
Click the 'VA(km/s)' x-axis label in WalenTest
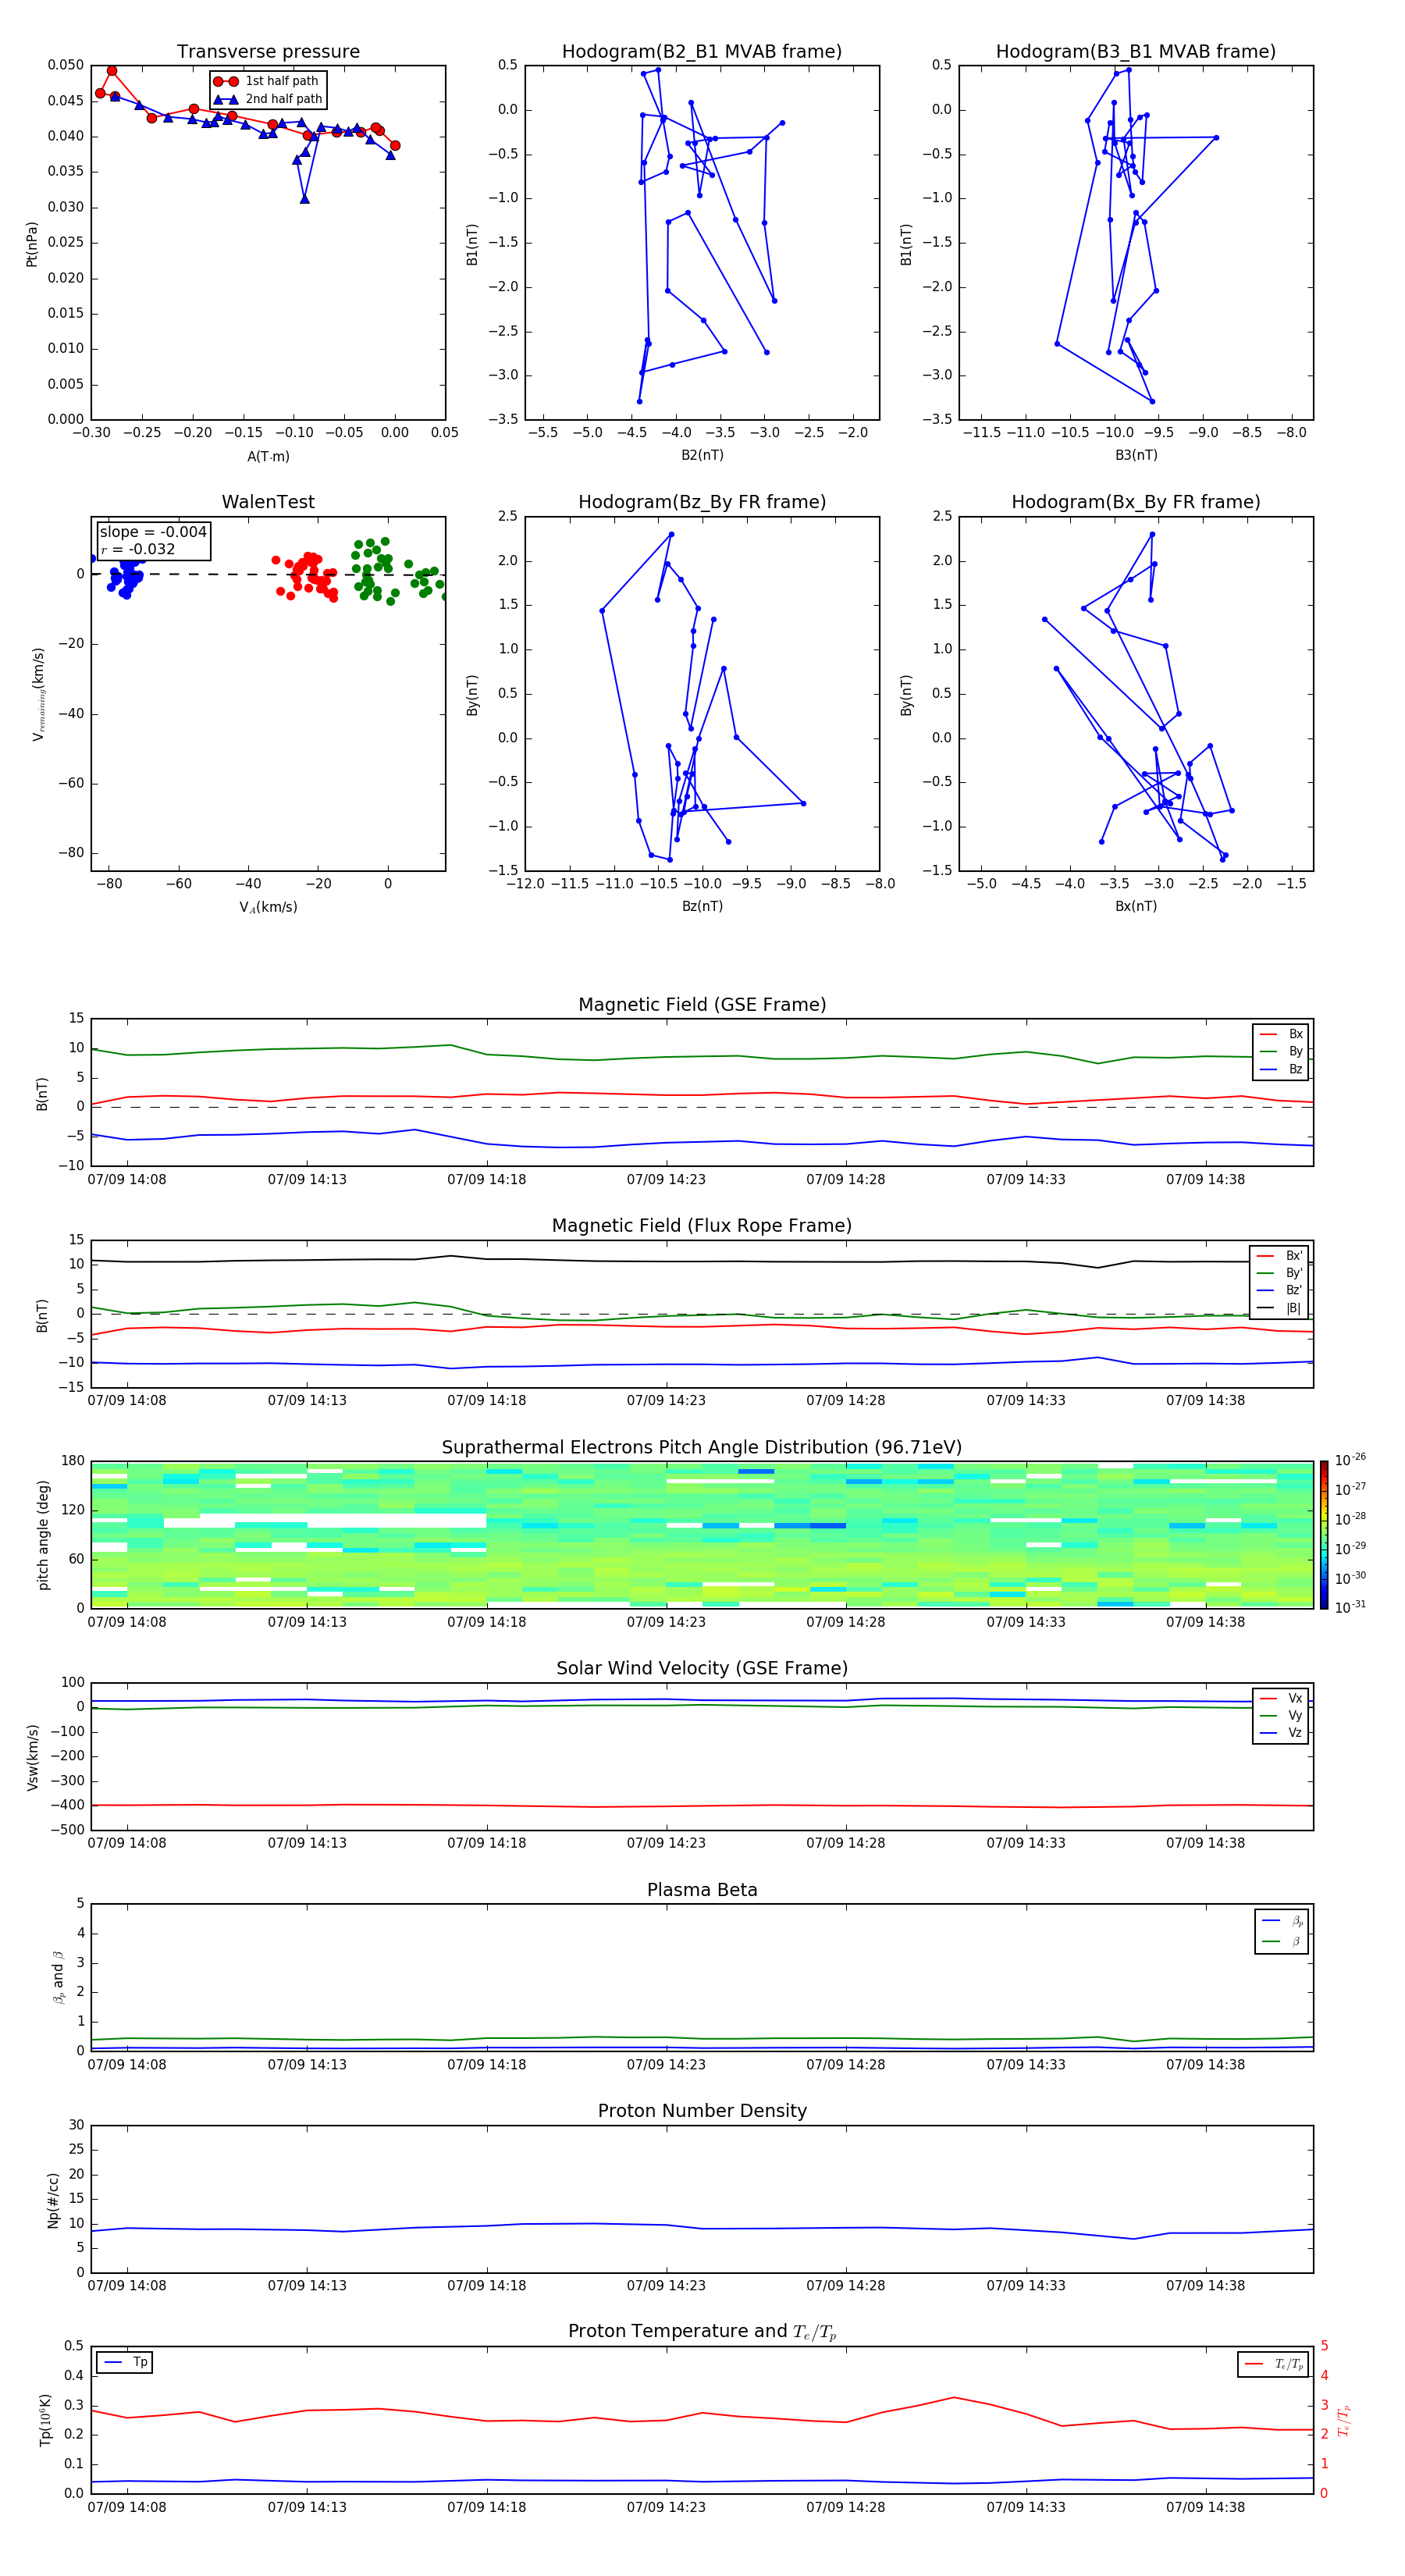pos(268,907)
